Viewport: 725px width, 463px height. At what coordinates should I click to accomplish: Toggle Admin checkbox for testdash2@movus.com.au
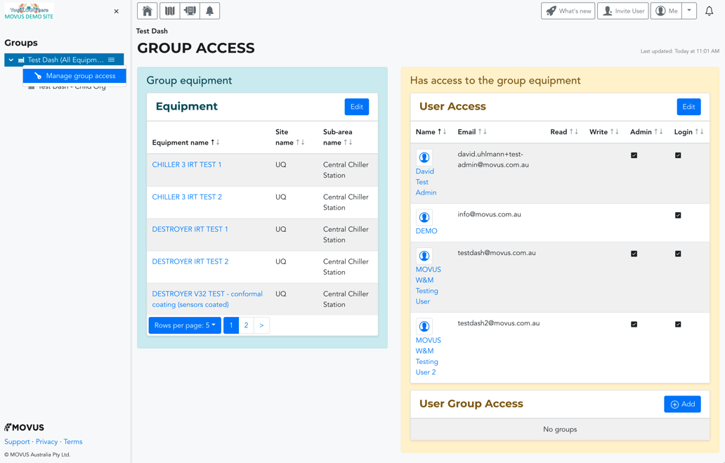coord(634,324)
